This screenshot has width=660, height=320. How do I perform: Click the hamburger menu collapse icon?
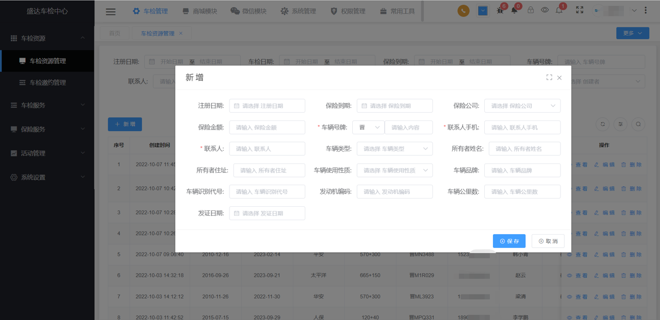point(110,11)
